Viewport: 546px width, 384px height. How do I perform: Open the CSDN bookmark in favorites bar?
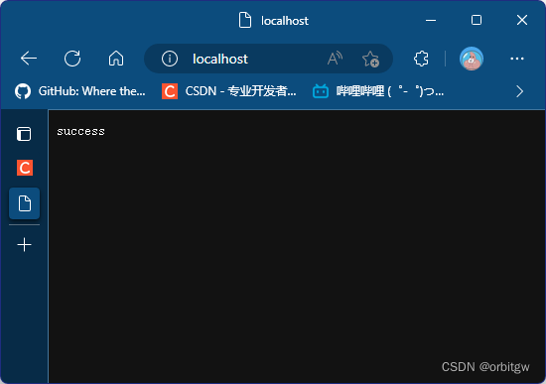point(229,91)
